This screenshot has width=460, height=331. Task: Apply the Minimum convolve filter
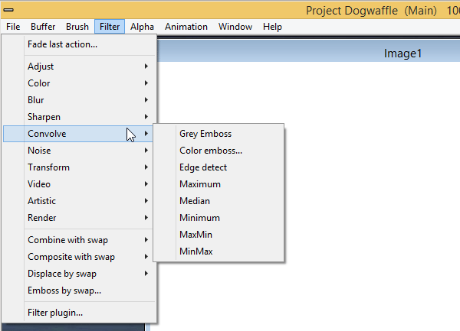(x=219, y=218)
